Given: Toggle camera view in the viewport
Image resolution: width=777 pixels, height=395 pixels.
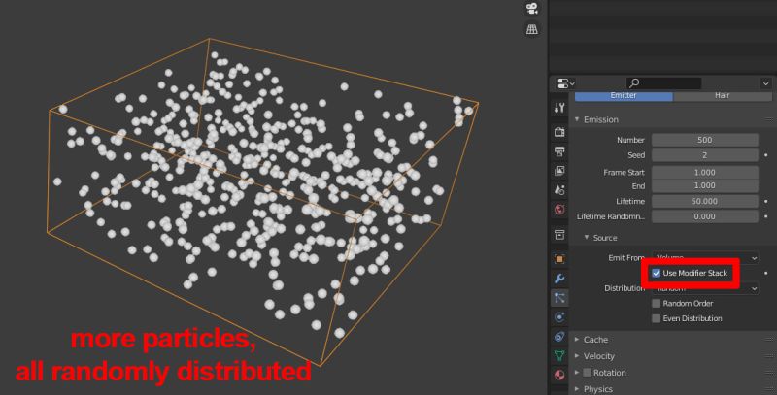Looking at the screenshot, I should click(531, 9).
